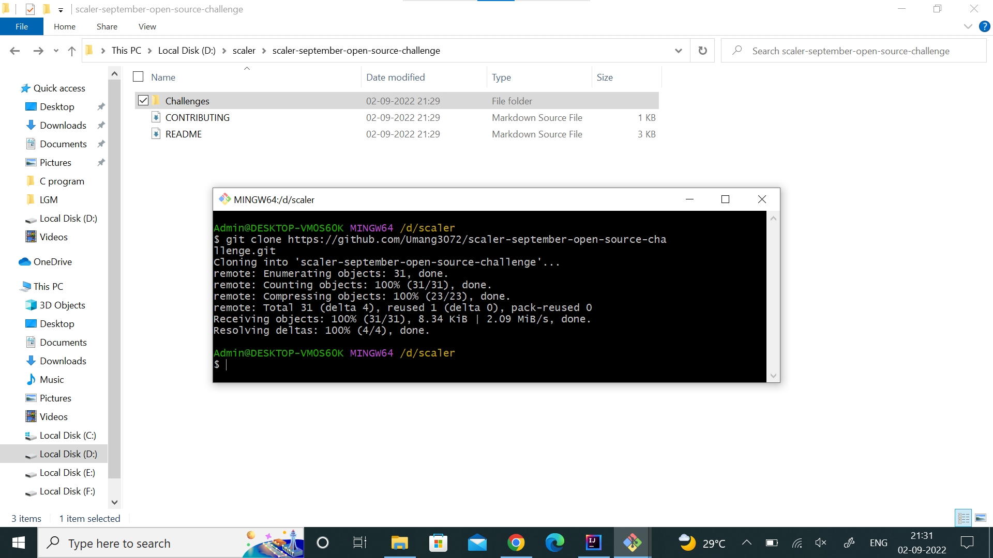Open the notifications center icon
The height and width of the screenshot is (558, 993).
click(968, 543)
